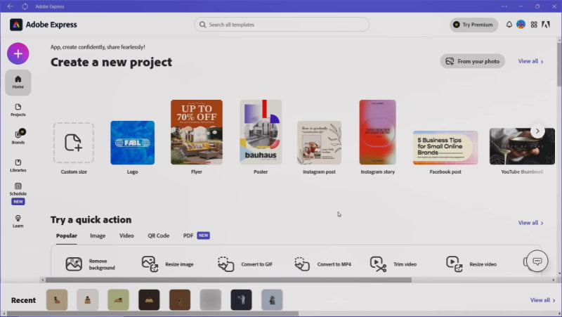Open the green recent project thumbnail
The width and height of the screenshot is (562, 317).
tap(118, 300)
